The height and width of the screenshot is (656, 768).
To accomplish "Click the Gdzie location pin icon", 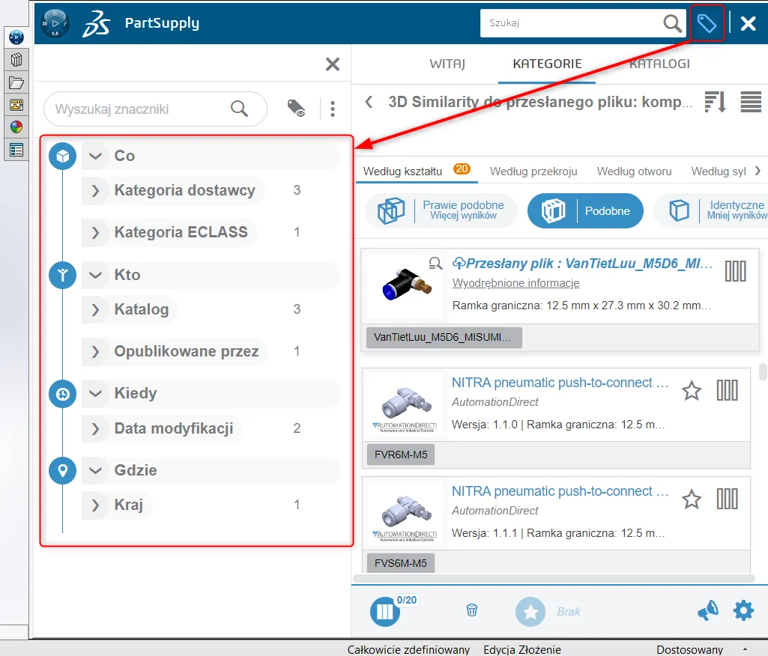I will (63, 470).
